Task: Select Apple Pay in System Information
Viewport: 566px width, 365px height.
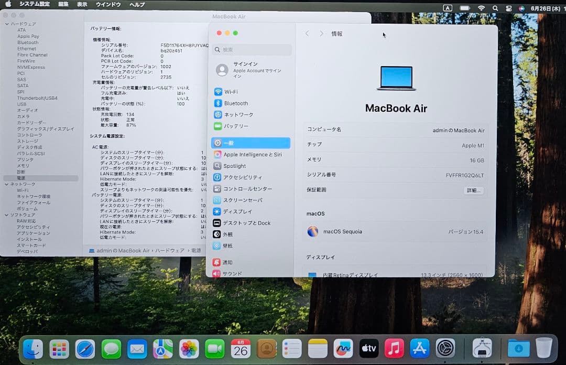Action: 28,37
